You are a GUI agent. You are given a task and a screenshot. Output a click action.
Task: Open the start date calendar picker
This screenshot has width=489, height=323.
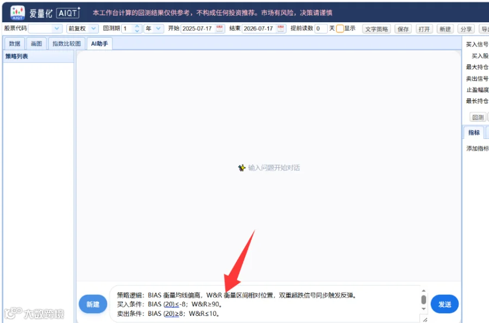click(220, 28)
